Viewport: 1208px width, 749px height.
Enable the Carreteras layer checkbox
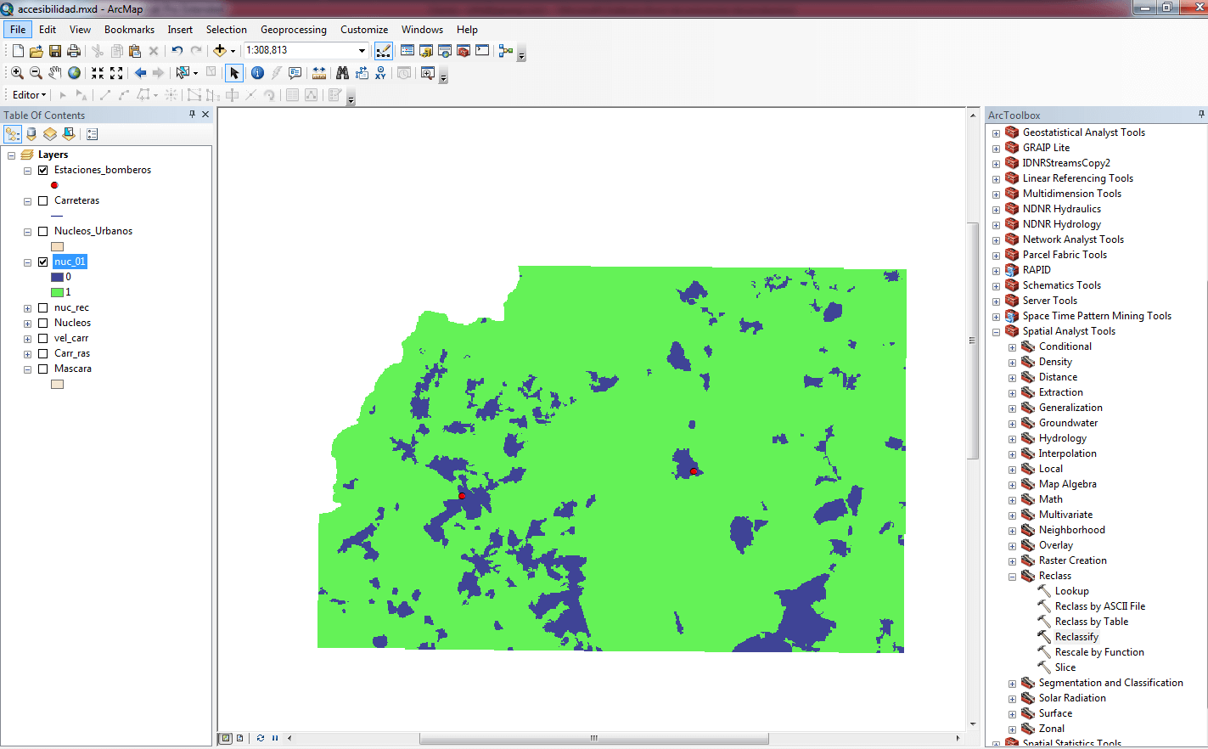tap(43, 200)
